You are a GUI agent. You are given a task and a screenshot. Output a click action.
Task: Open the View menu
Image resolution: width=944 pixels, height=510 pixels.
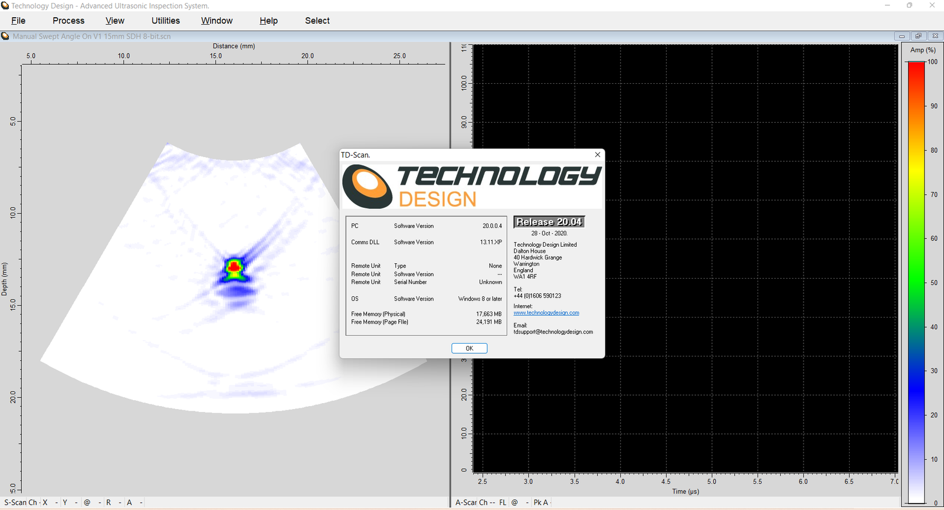pyautogui.click(x=114, y=21)
